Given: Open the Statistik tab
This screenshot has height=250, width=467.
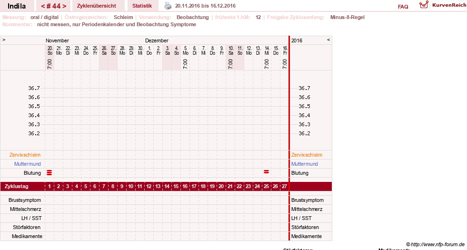Looking at the screenshot, I should tap(142, 6).
